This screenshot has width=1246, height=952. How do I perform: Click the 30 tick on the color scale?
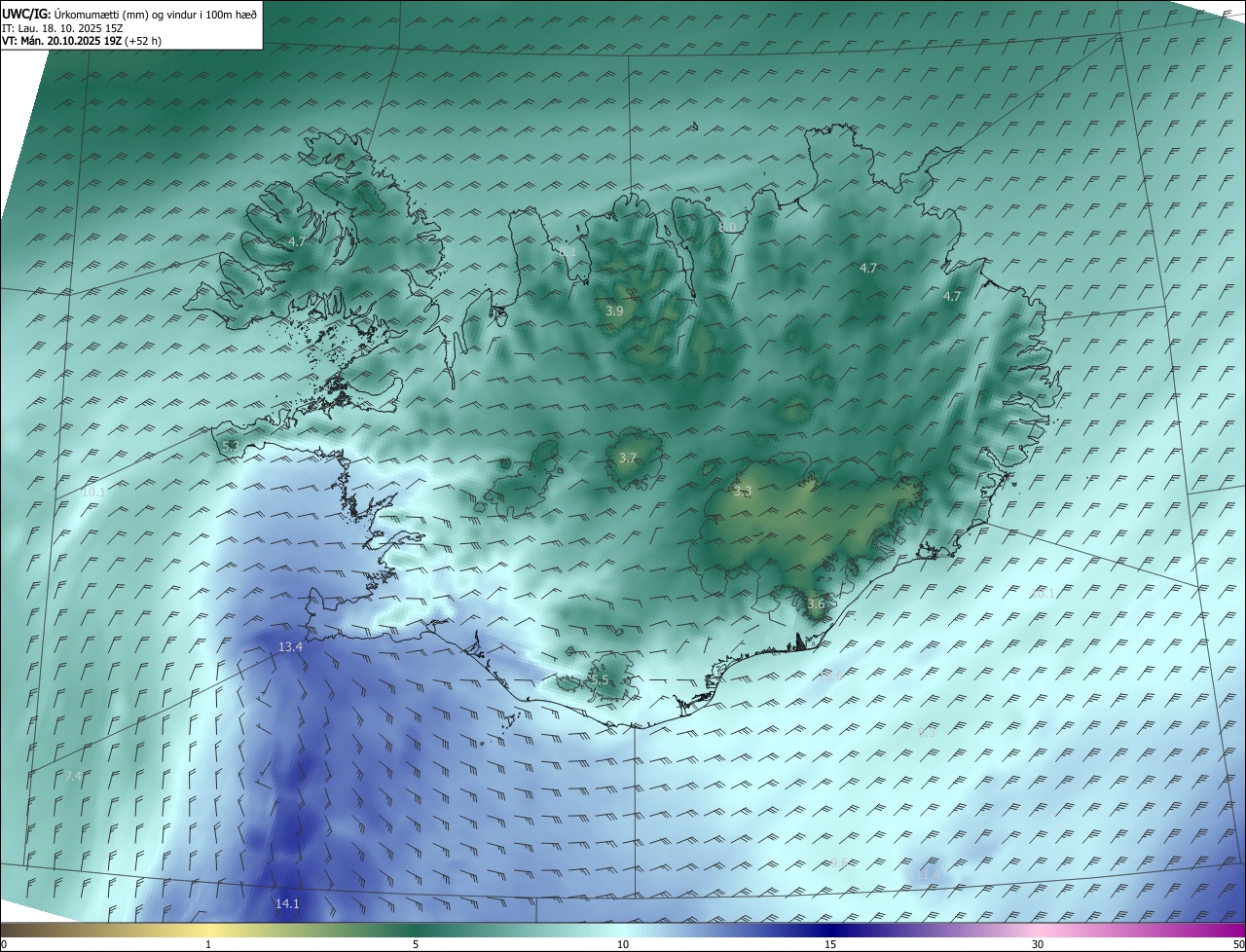pos(1038,944)
